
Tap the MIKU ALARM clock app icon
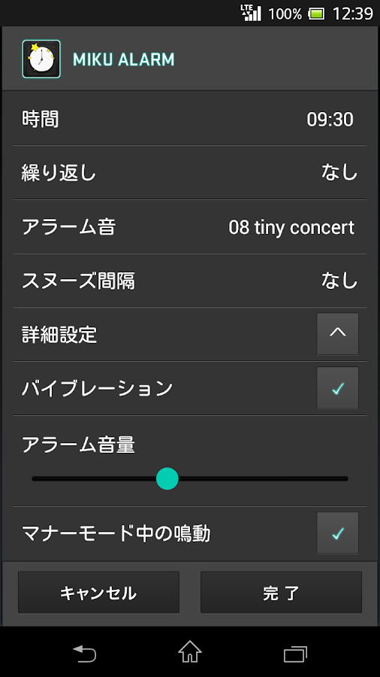click(x=41, y=59)
